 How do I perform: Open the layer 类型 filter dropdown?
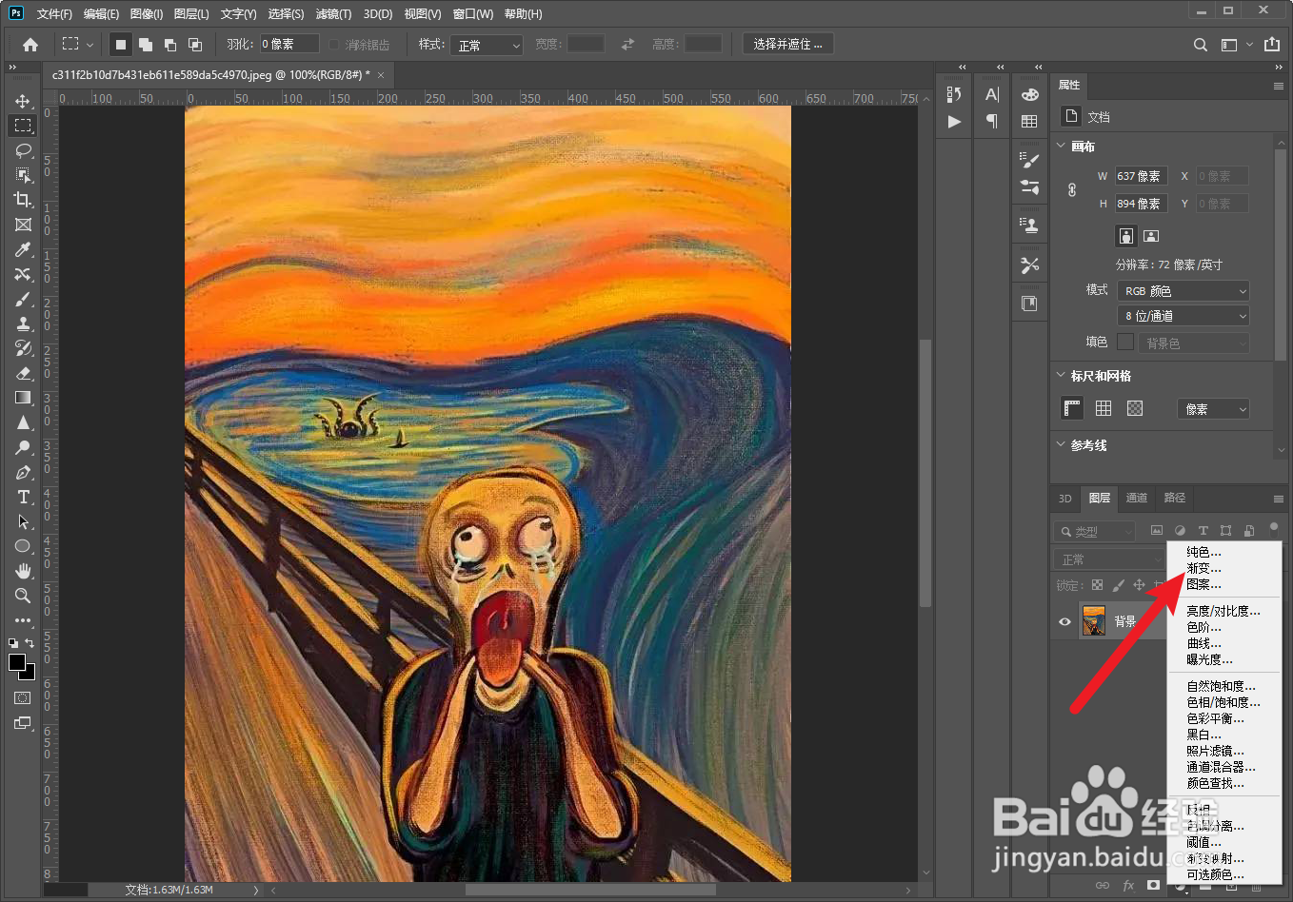tap(1095, 532)
